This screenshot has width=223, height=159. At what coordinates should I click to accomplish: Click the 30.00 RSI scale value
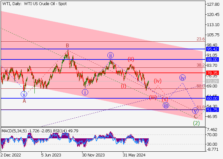tap(212, 144)
